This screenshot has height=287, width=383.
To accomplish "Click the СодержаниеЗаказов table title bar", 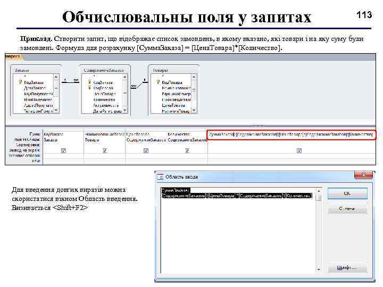I will click(x=105, y=70).
